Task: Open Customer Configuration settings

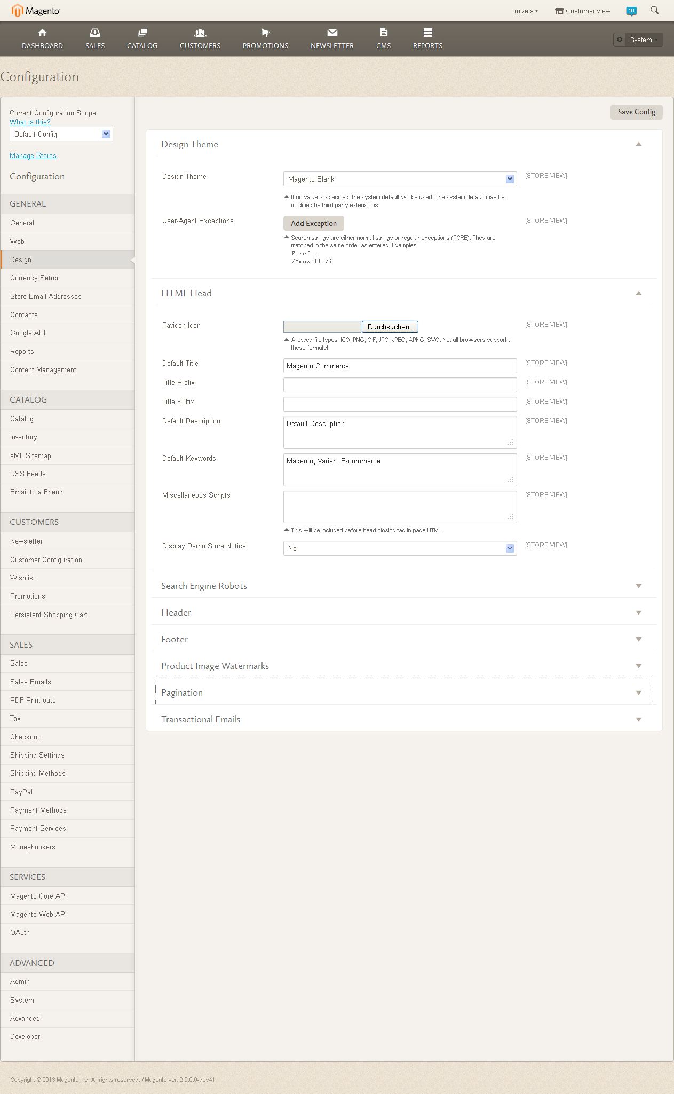Action: pyautogui.click(x=67, y=560)
